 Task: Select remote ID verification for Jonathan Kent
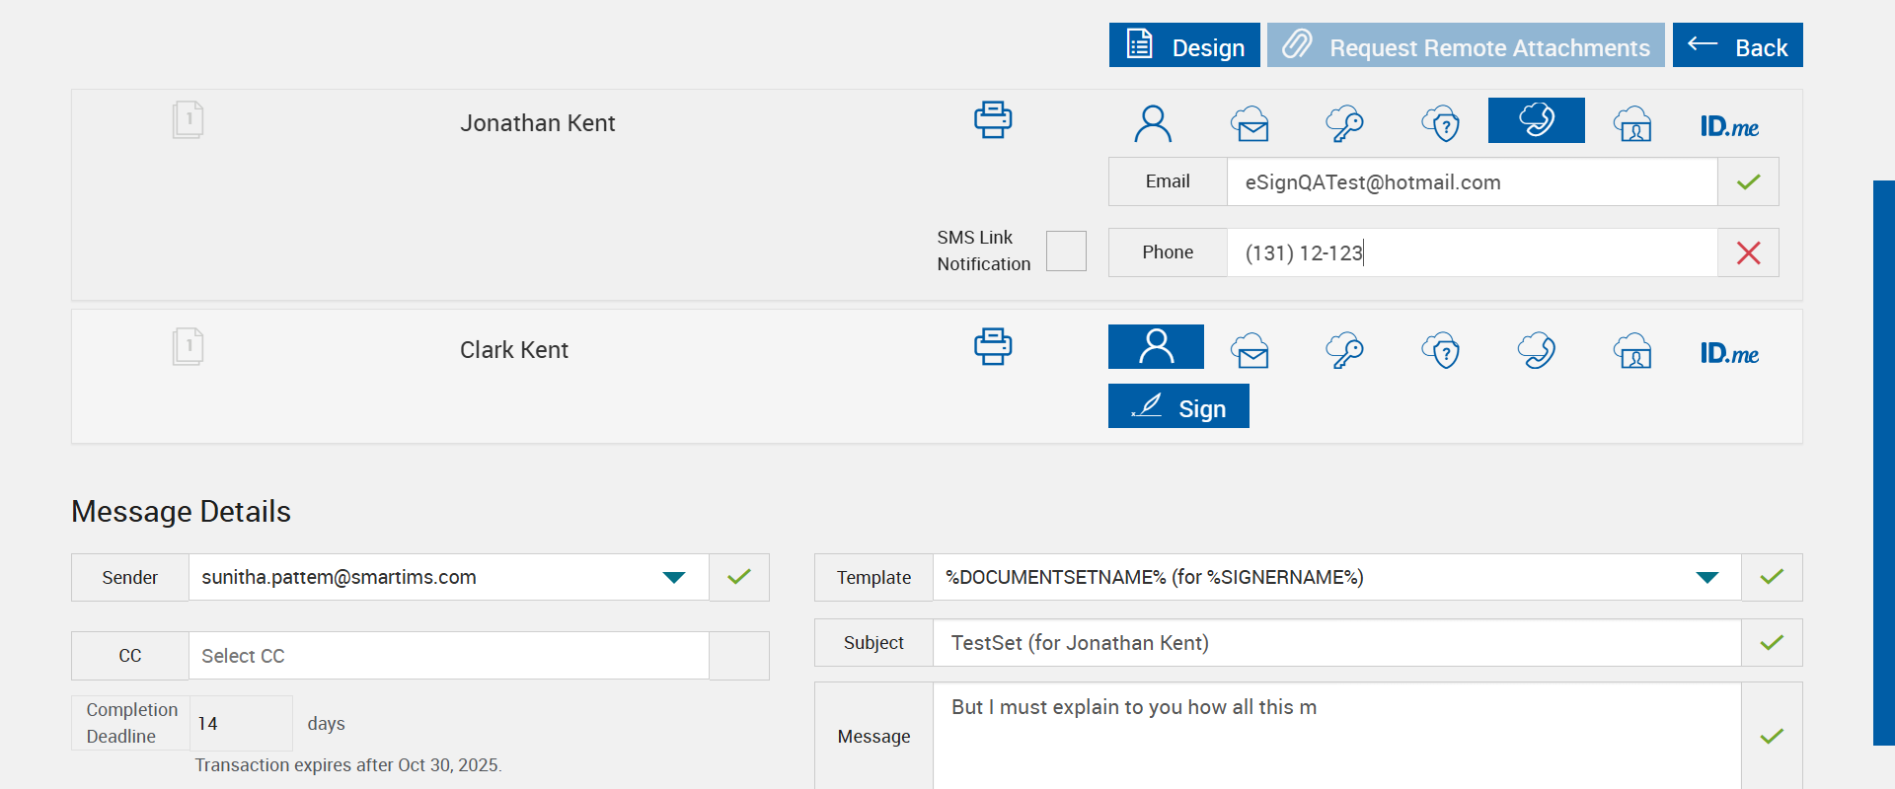click(x=1633, y=123)
